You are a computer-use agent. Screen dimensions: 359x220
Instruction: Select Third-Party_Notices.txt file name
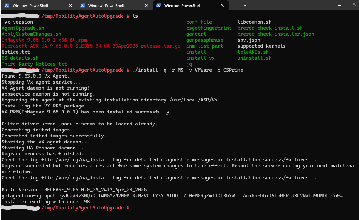[34, 64]
